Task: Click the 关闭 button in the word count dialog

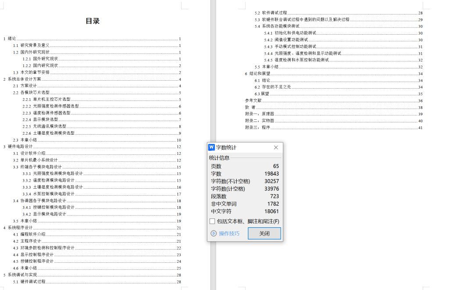Action: 264,233
